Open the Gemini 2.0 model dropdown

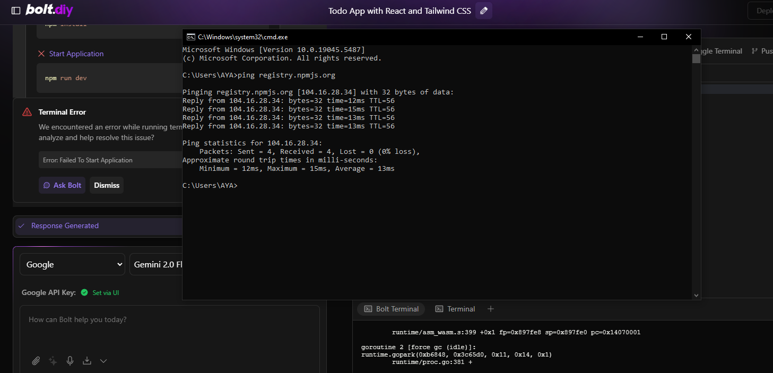click(156, 264)
